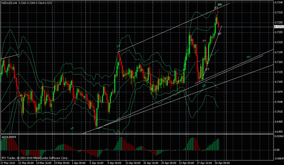Click the 0.7315 price axis label
The image size is (284, 165).
pyautogui.click(x=279, y=12)
